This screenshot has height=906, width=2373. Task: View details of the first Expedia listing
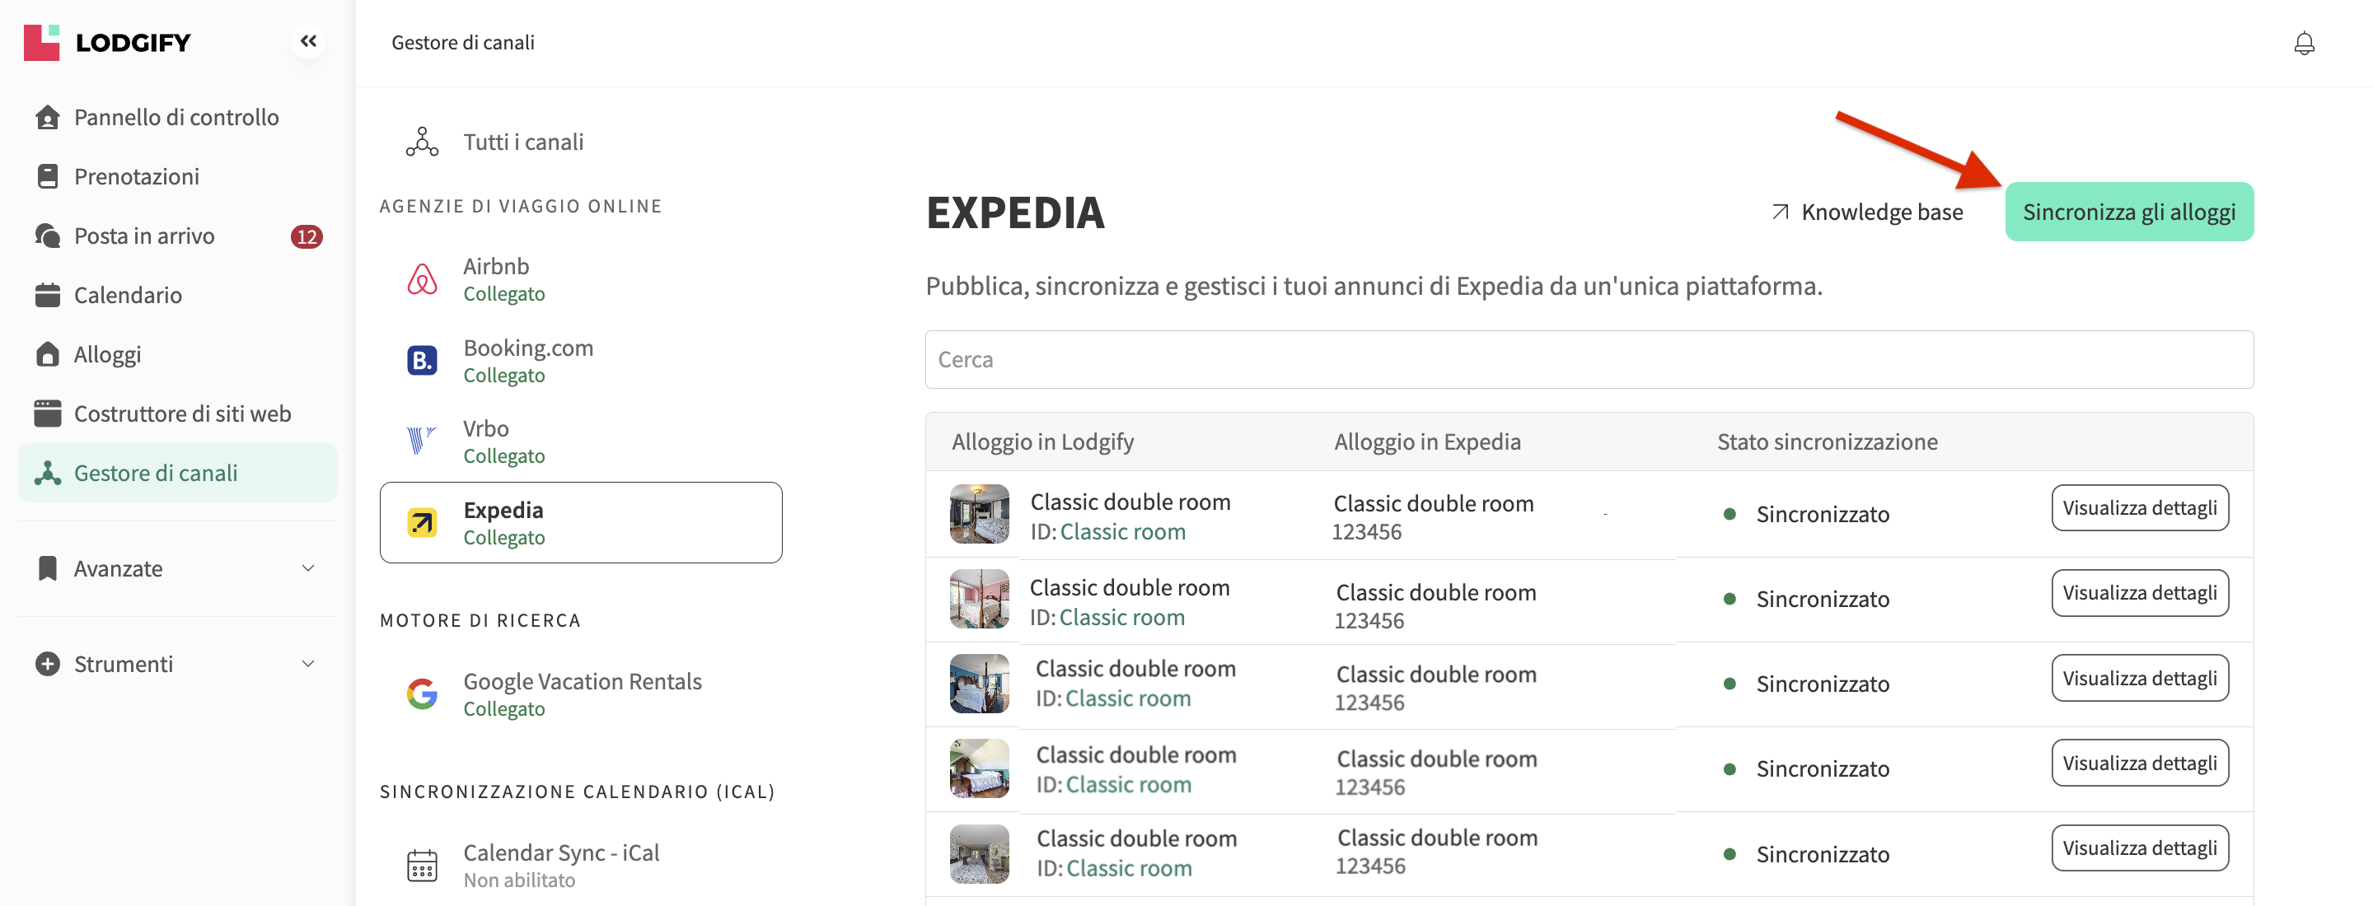click(x=2138, y=508)
